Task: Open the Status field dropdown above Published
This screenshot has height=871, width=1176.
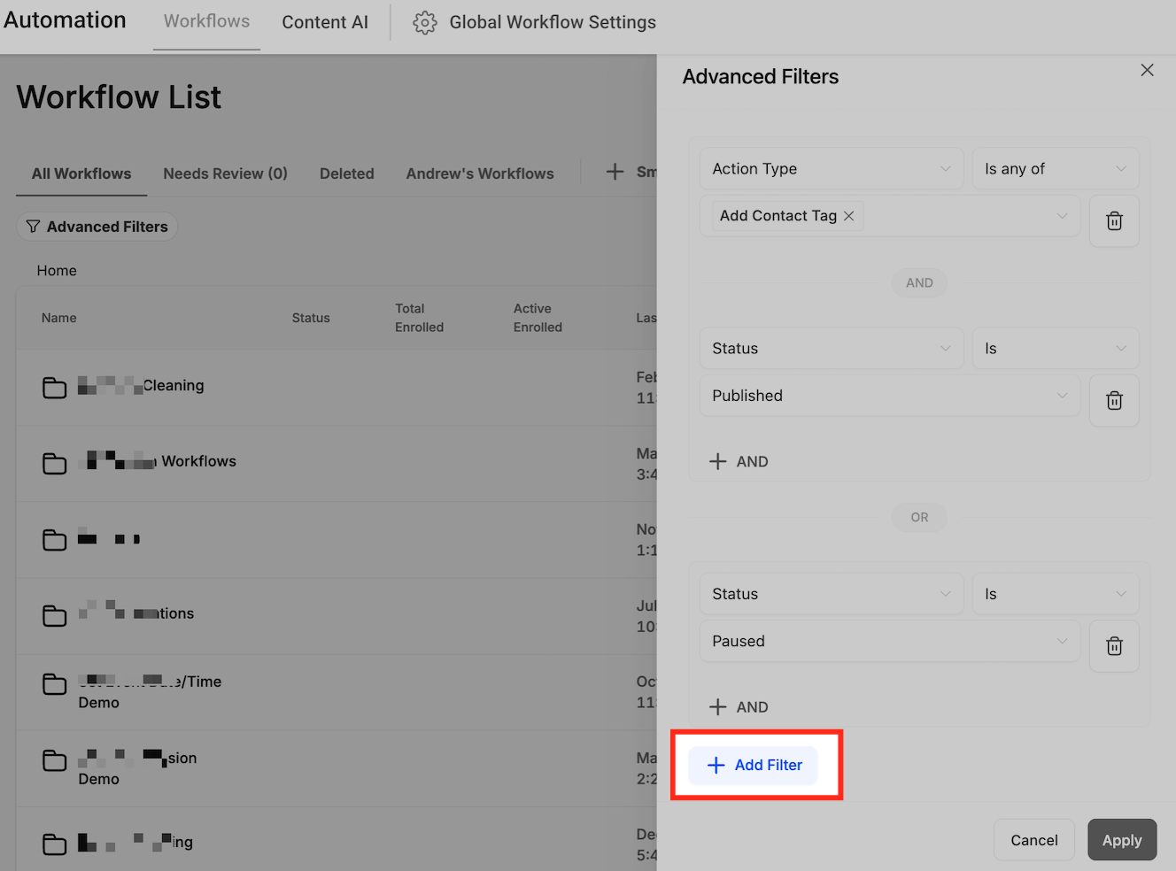Action: click(x=832, y=349)
